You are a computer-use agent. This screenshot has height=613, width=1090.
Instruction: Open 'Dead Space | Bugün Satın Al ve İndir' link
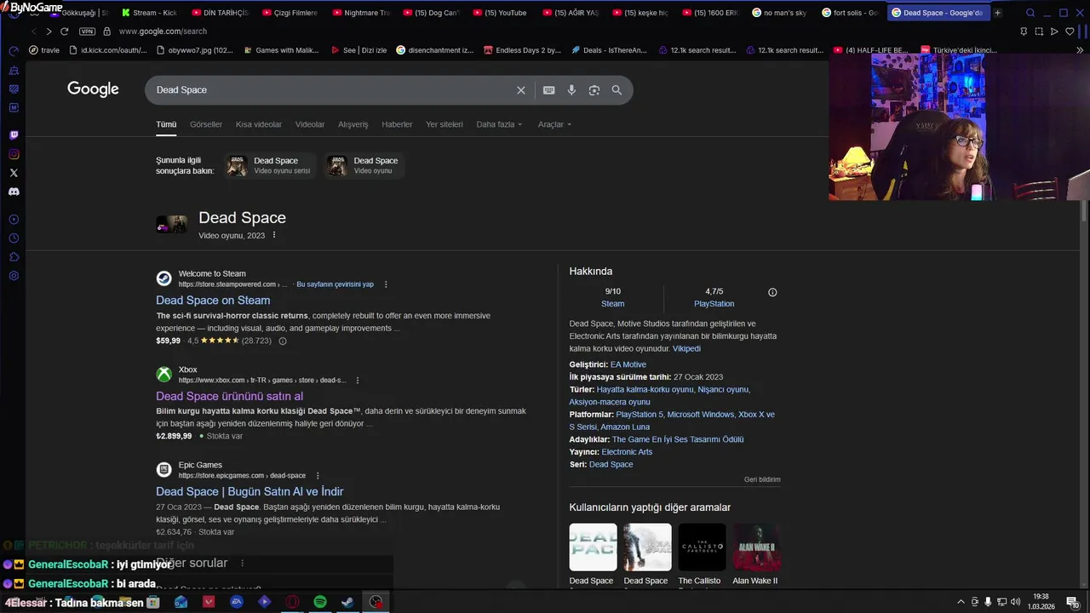tap(250, 491)
